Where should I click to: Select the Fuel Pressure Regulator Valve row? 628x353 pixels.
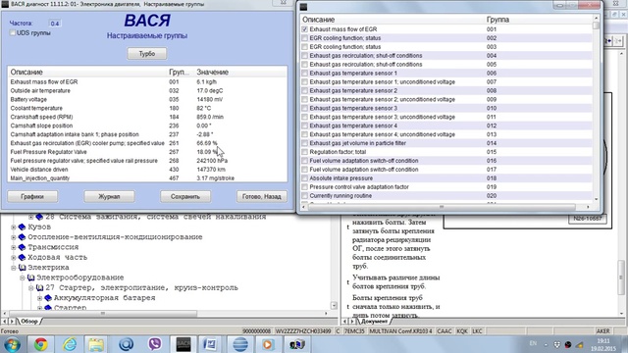147,152
